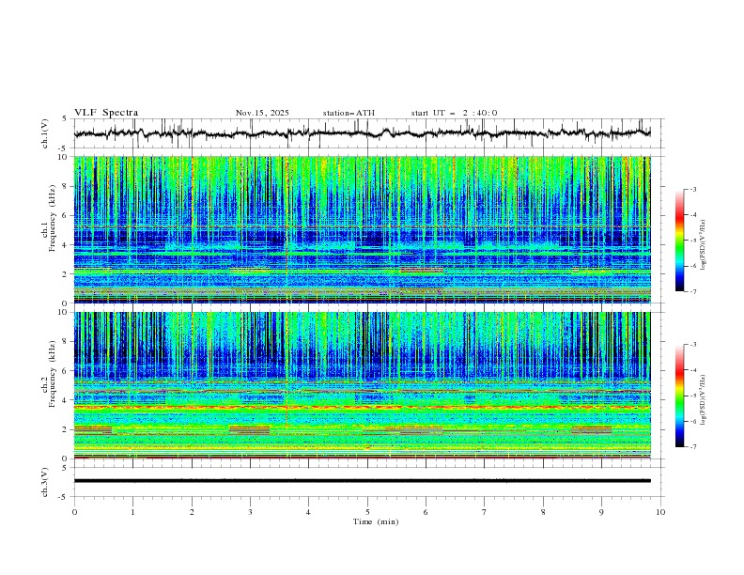
Task: Click the ch.2 spectrogram color bar
Action: point(679,396)
